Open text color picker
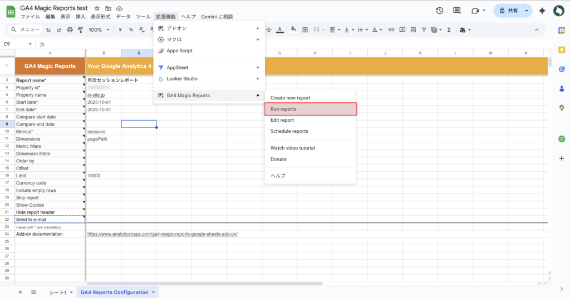This screenshot has width=570, height=298. point(280,30)
